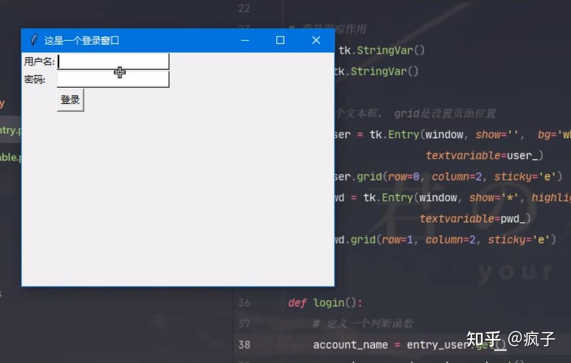Click line number 22 in editor gutter
The image size is (571, 363).
244,8
